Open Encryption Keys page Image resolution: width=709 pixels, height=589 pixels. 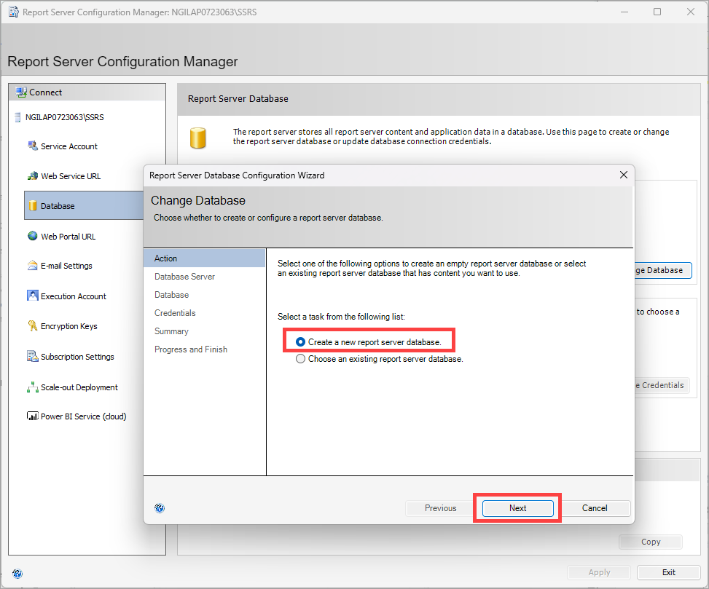coord(68,326)
